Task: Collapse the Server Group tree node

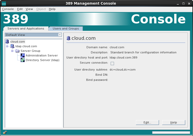Action: [x=12, y=51]
